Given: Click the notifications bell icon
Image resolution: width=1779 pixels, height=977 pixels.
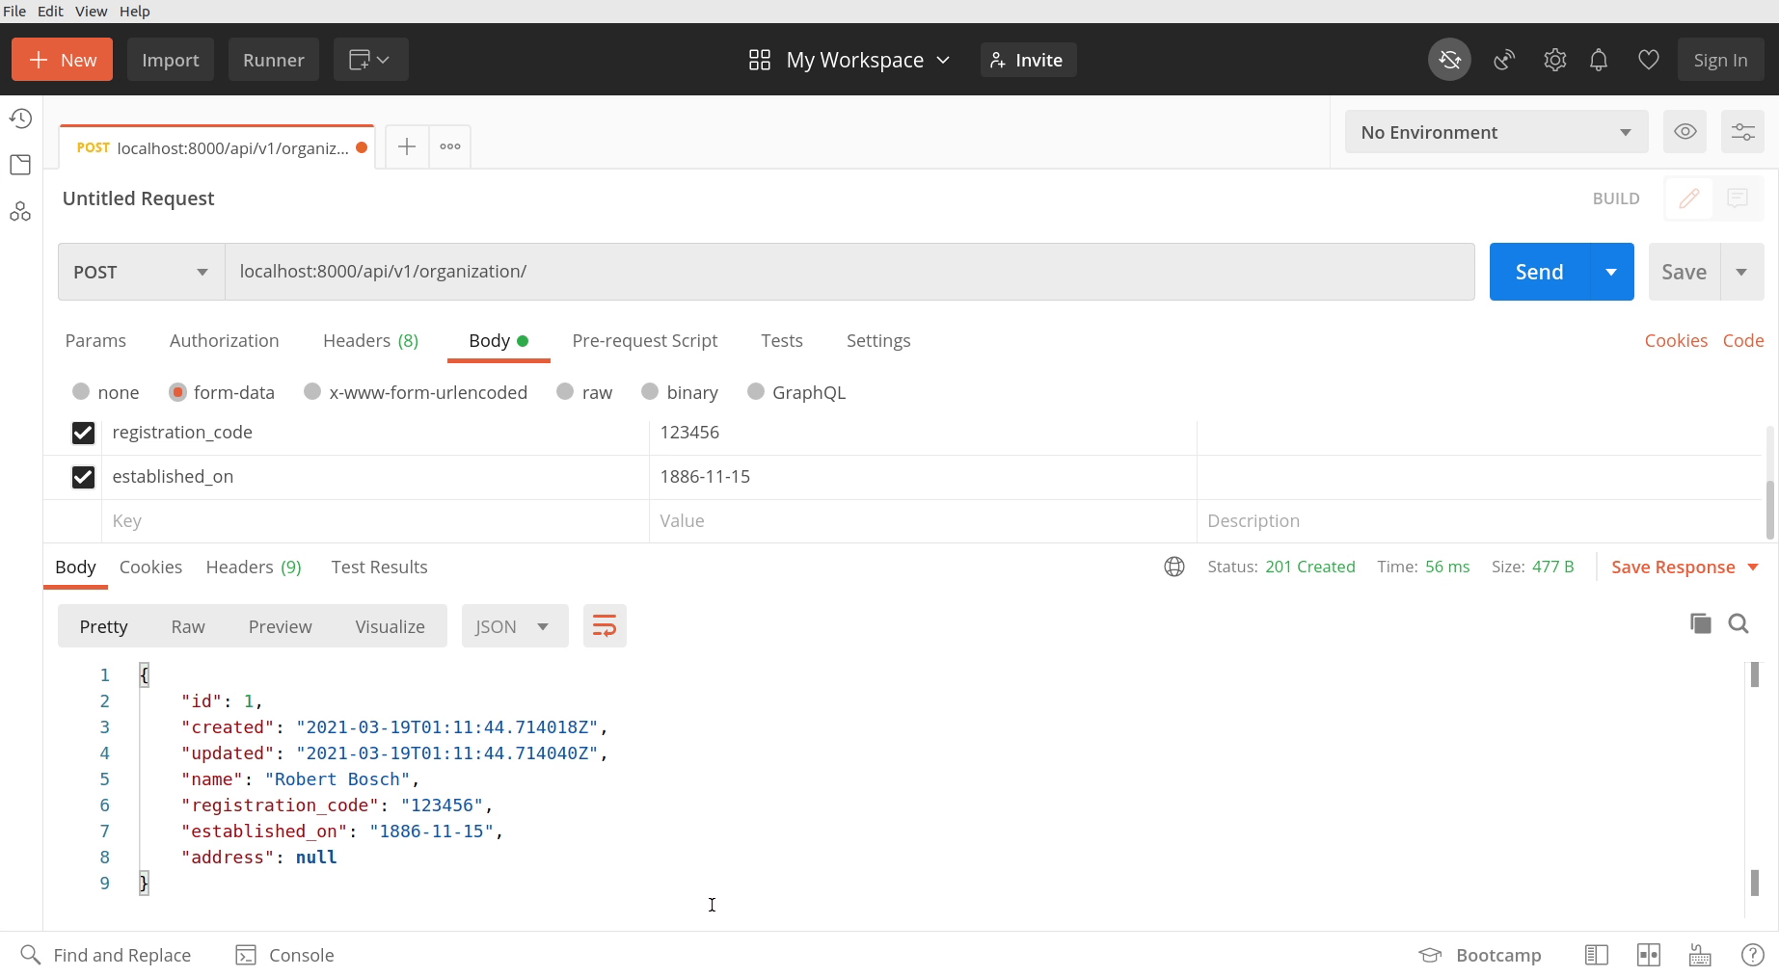Looking at the screenshot, I should click(1599, 60).
